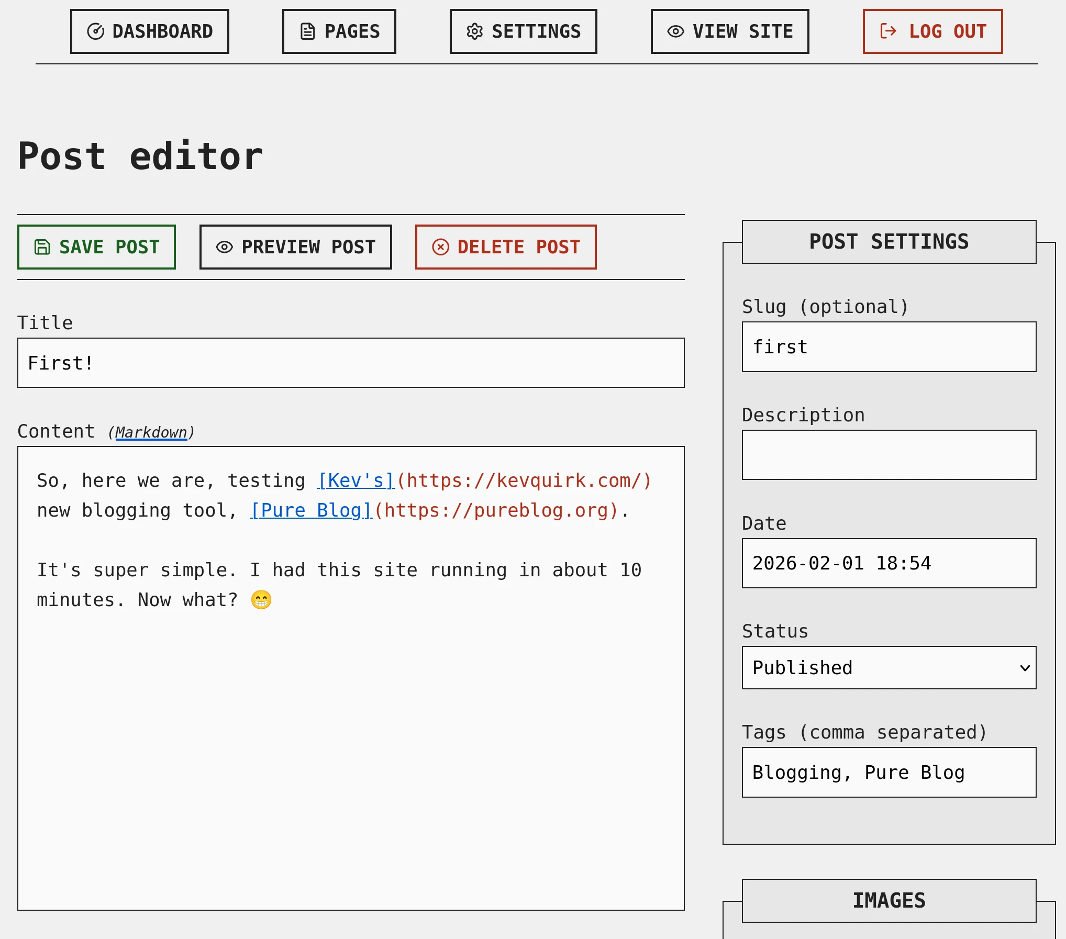The image size is (1066, 939).
Task: Click the Status dropdown chevron arrow
Action: coord(1025,668)
